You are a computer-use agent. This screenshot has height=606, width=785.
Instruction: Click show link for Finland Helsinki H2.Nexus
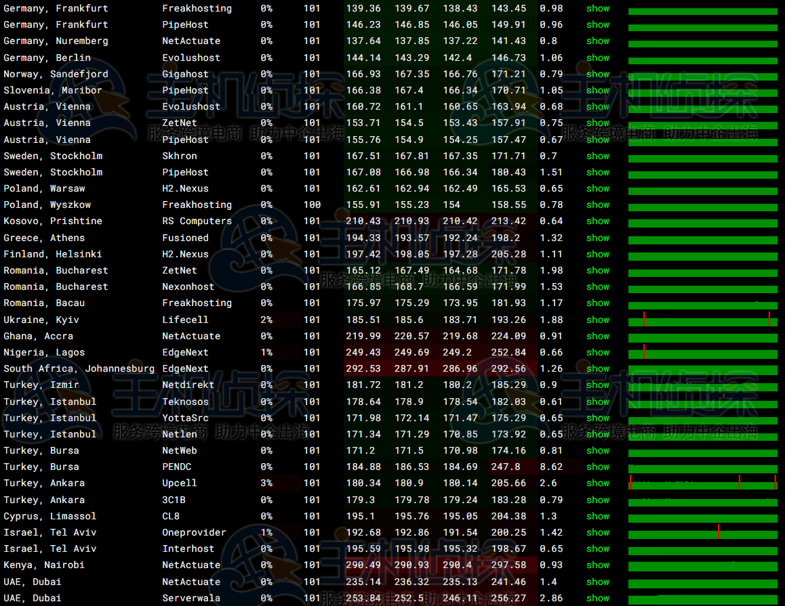[x=598, y=254]
